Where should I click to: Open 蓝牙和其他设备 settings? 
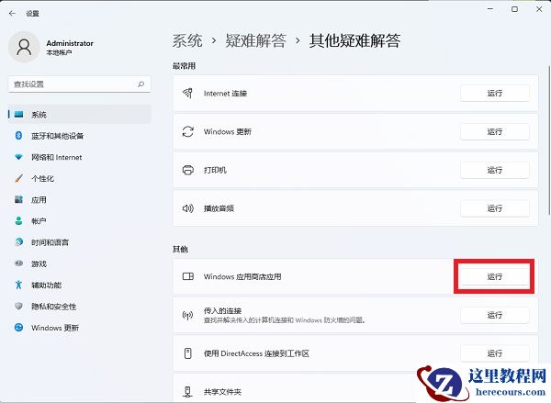79,136
